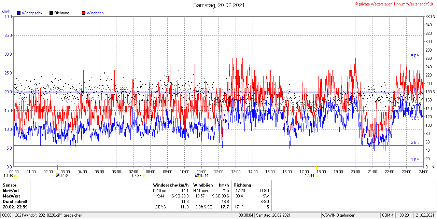The width and height of the screenshot is (437, 219).
Task: Click the max gust time 13:57
Action: pyautogui.click(x=200, y=196)
